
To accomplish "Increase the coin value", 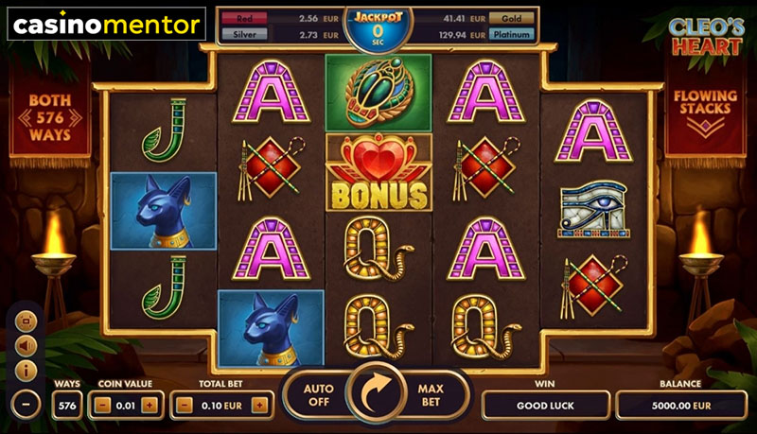I will point(150,406).
